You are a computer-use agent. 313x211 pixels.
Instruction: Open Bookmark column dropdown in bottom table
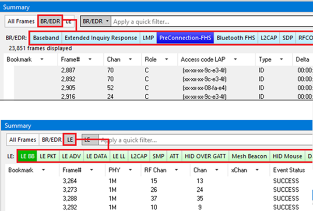click(43, 170)
